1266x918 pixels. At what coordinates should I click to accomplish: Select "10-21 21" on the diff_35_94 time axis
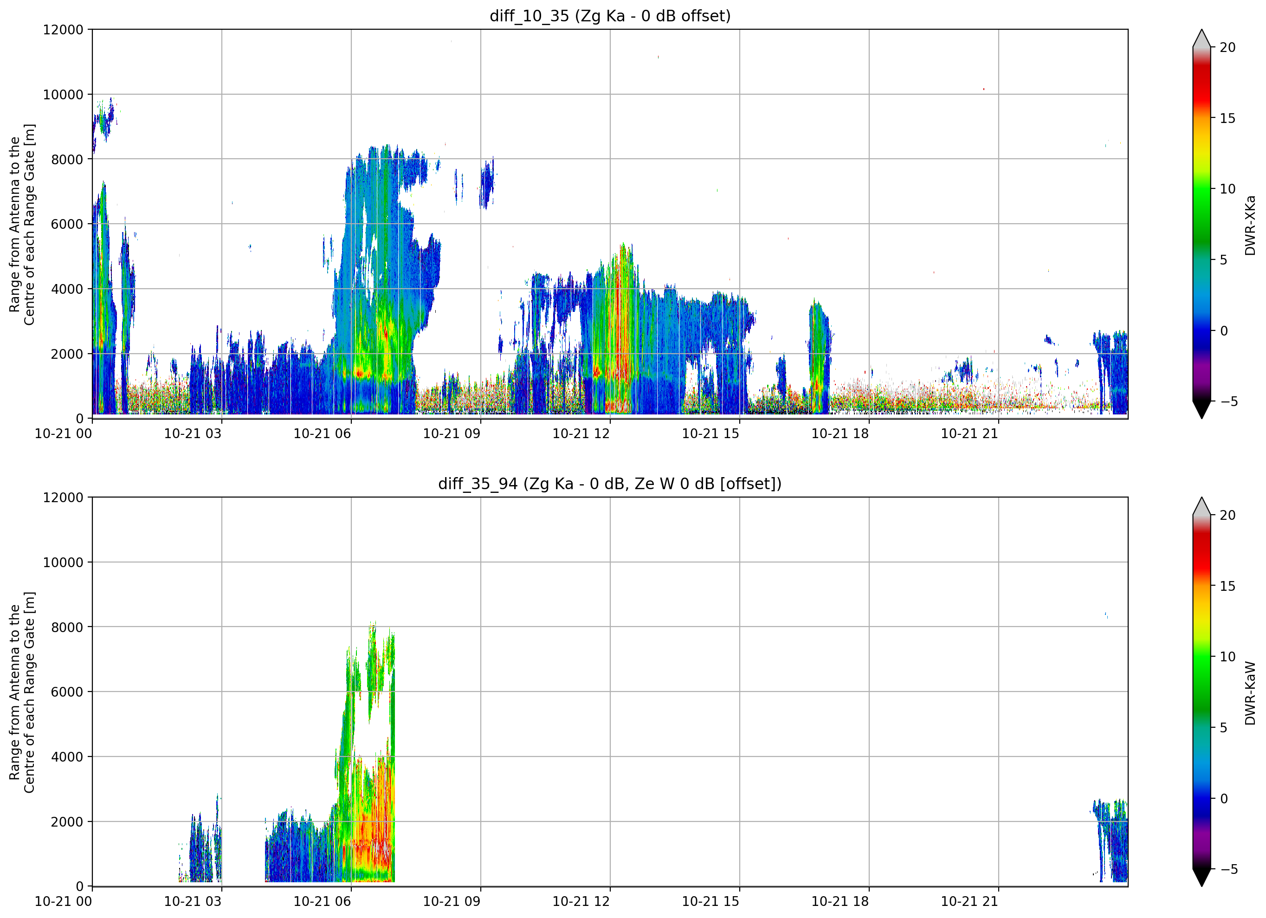coord(970,902)
